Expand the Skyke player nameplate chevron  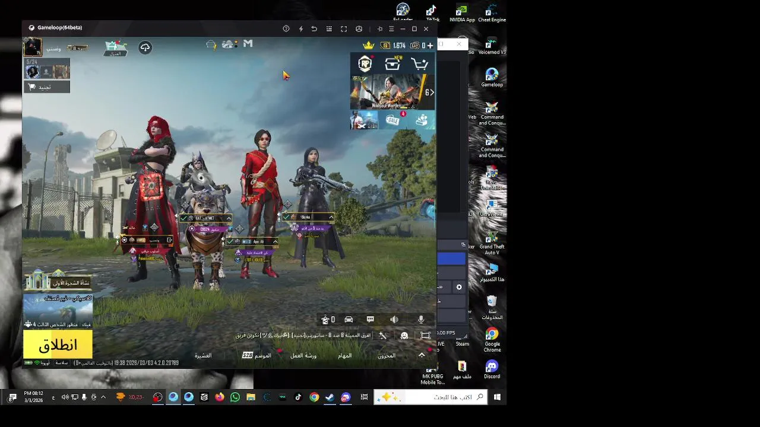point(331,217)
